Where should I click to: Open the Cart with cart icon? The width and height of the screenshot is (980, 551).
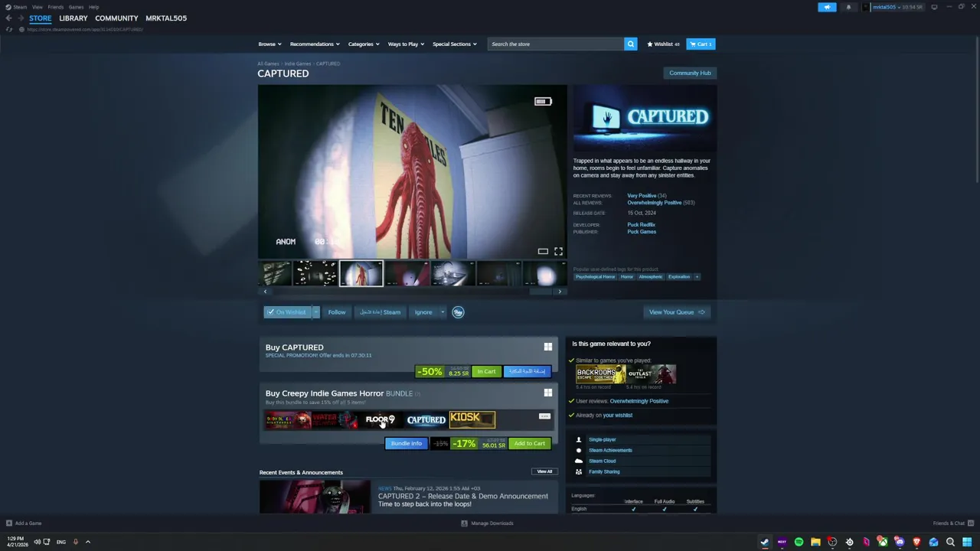tap(701, 44)
